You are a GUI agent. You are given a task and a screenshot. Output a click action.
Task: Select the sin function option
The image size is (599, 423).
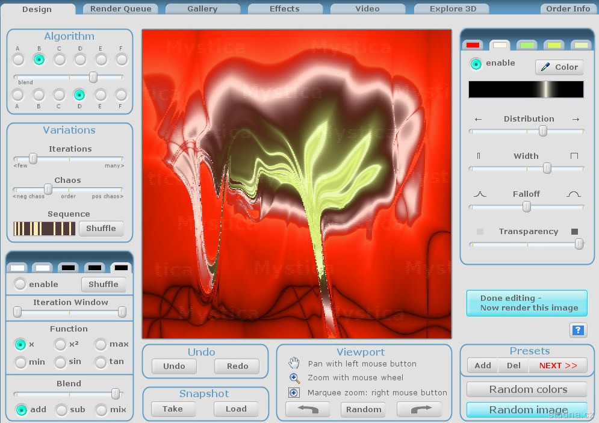pyautogui.click(x=60, y=362)
